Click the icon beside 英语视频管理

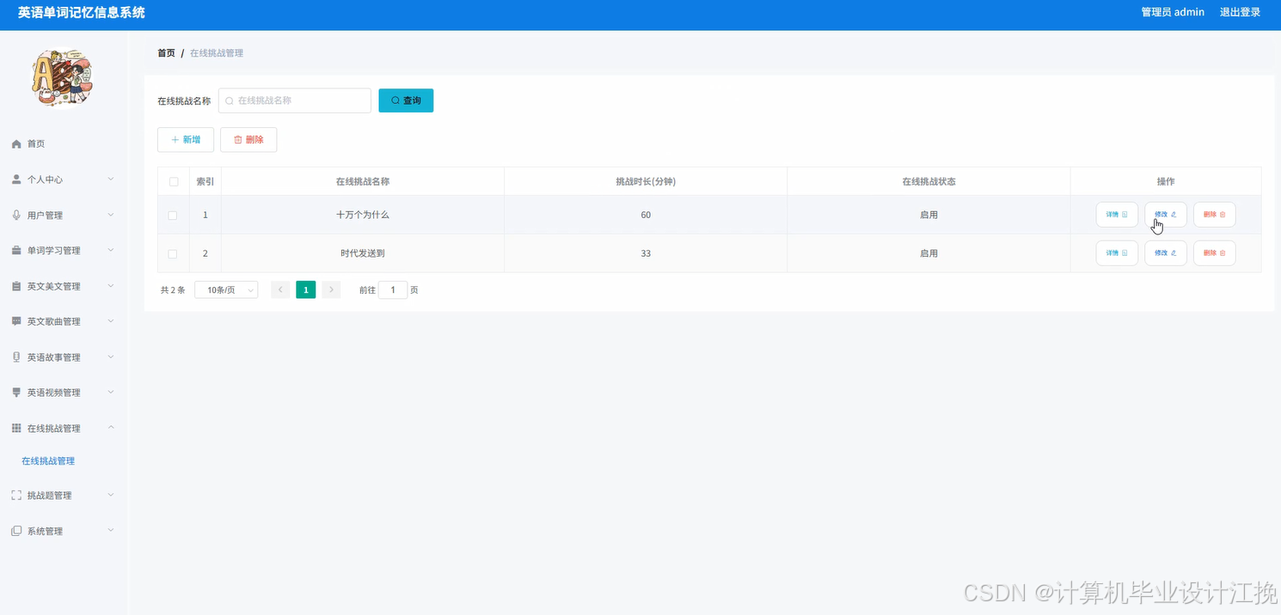(x=16, y=393)
